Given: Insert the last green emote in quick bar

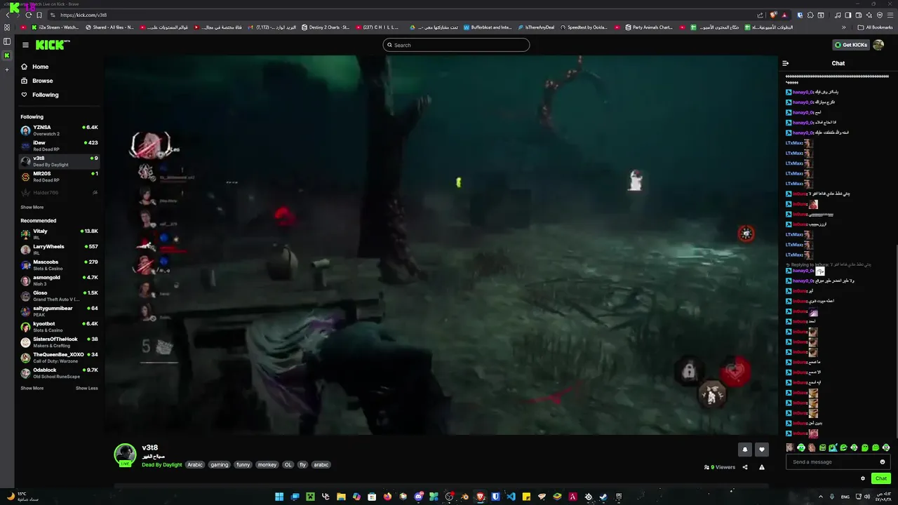Looking at the screenshot, I should coord(886,447).
